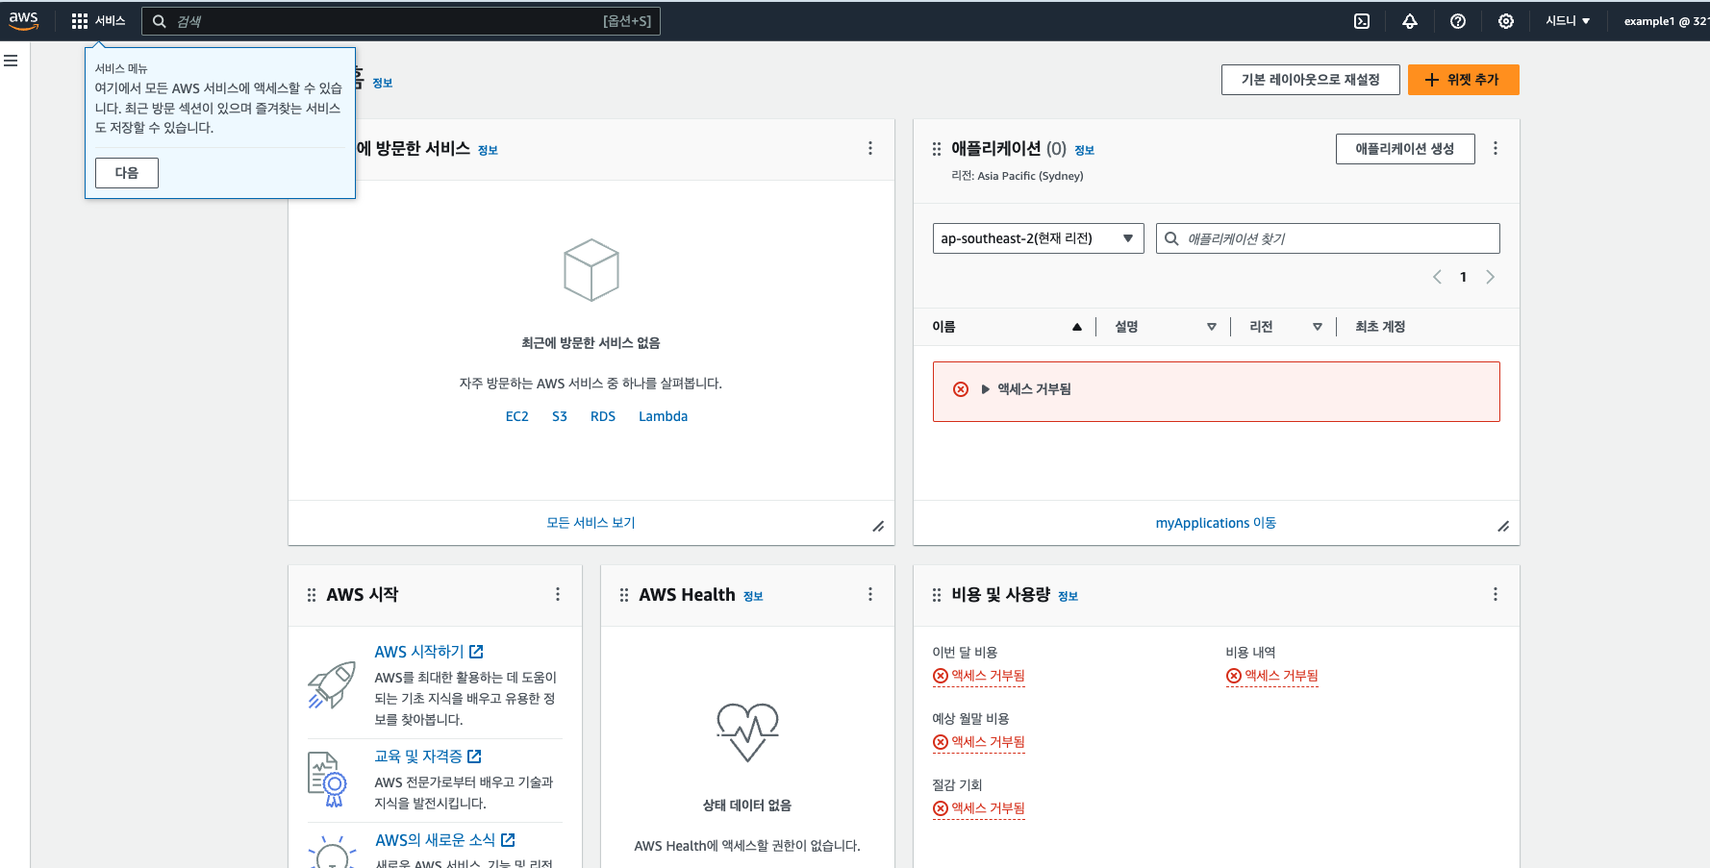Click the rocket icon beside AWS 시작하기
Screen dimensions: 1710x868
pyautogui.click(x=332, y=684)
